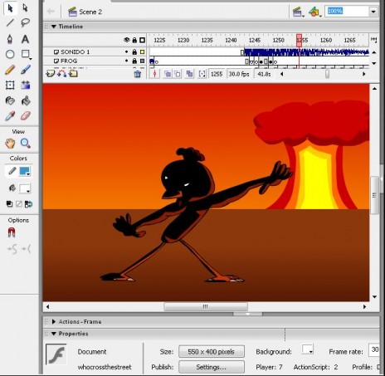Click the No Color icon
Viewport: 385px width, 376px height.
pos(19,204)
